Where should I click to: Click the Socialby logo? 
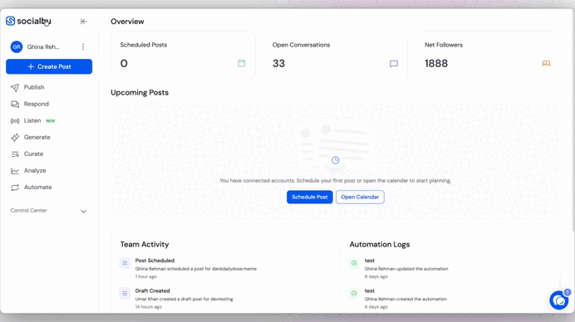pyautogui.click(x=28, y=21)
